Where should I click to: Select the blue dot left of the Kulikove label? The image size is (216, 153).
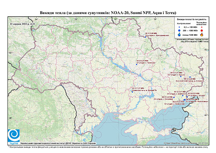point(187,97)
